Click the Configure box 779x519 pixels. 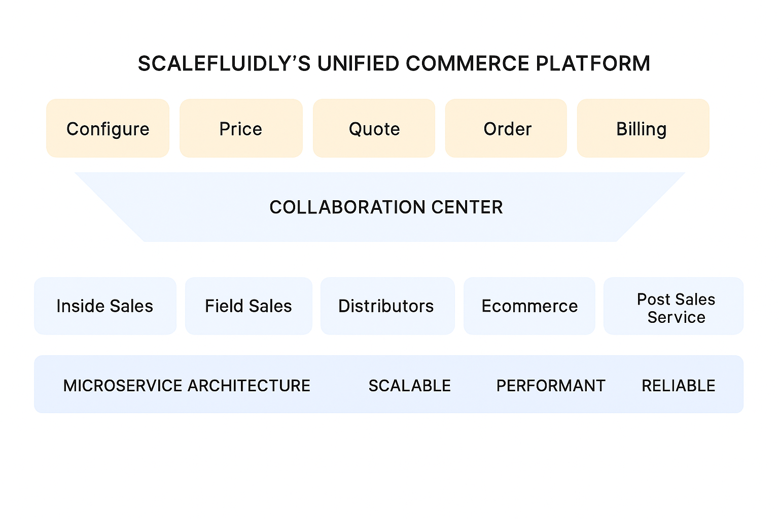[108, 129]
